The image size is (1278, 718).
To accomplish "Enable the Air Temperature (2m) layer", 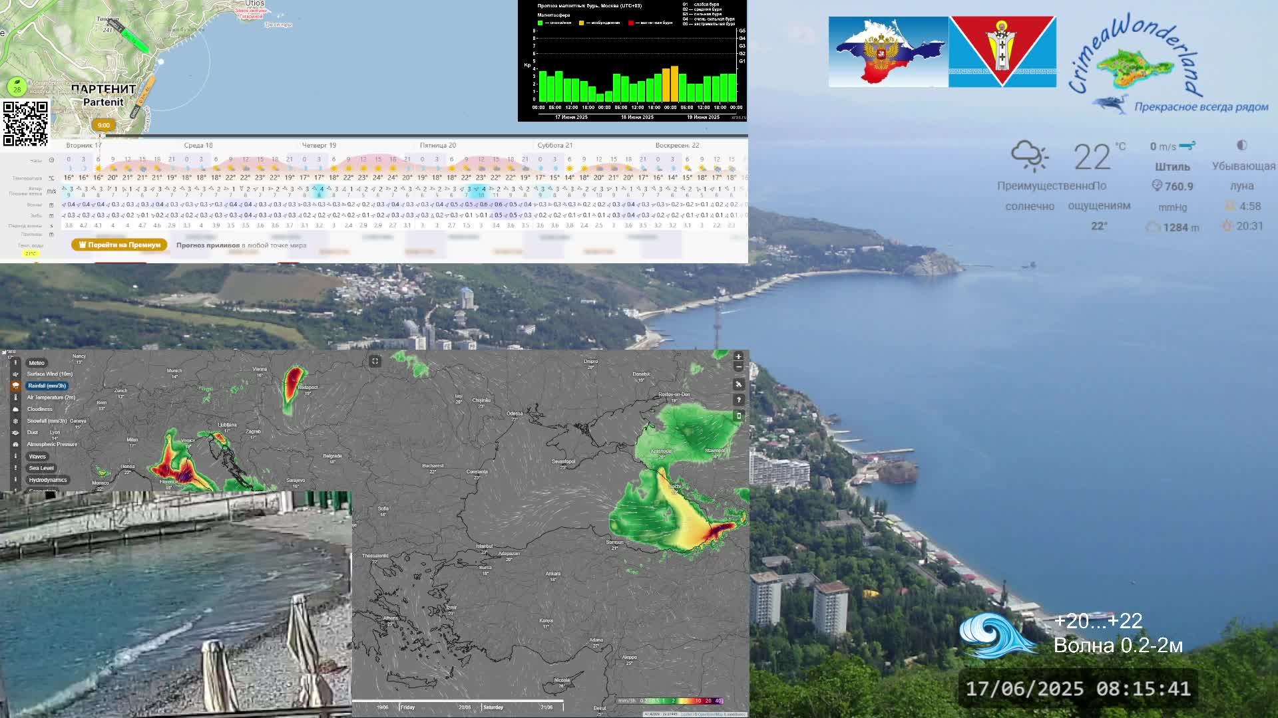I will pyautogui.click(x=51, y=398).
